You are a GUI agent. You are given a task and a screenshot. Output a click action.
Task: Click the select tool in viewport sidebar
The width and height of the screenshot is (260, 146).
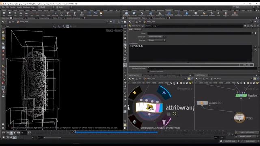pyautogui.click(x=3, y=44)
